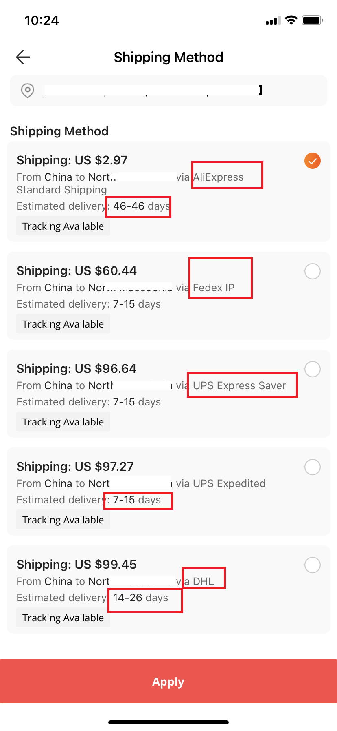The image size is (337, 731).
Task: Select UPS Expedited radio button
Action: pos(313,467)
